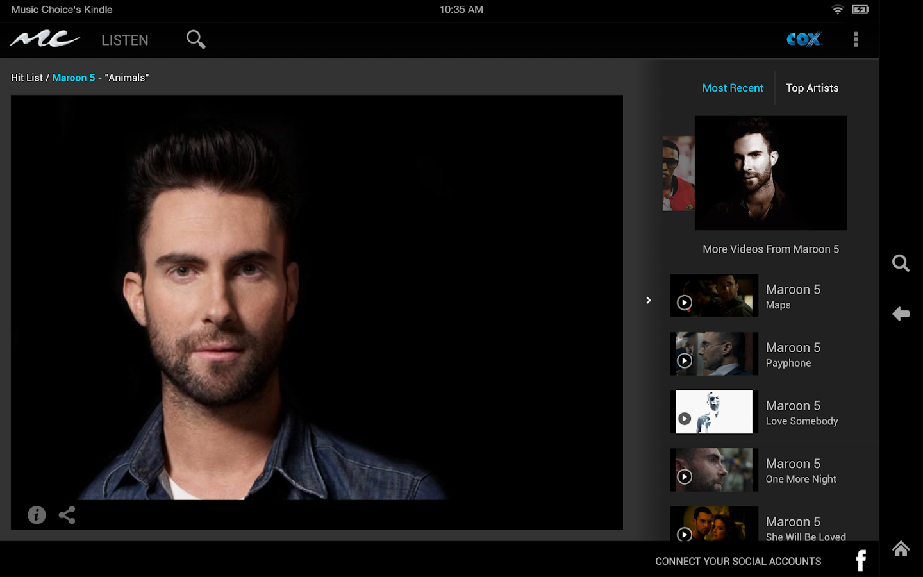The image size is (923, 577).
Task: Check the Wi-Fi status icon
Action: point(838,10)
